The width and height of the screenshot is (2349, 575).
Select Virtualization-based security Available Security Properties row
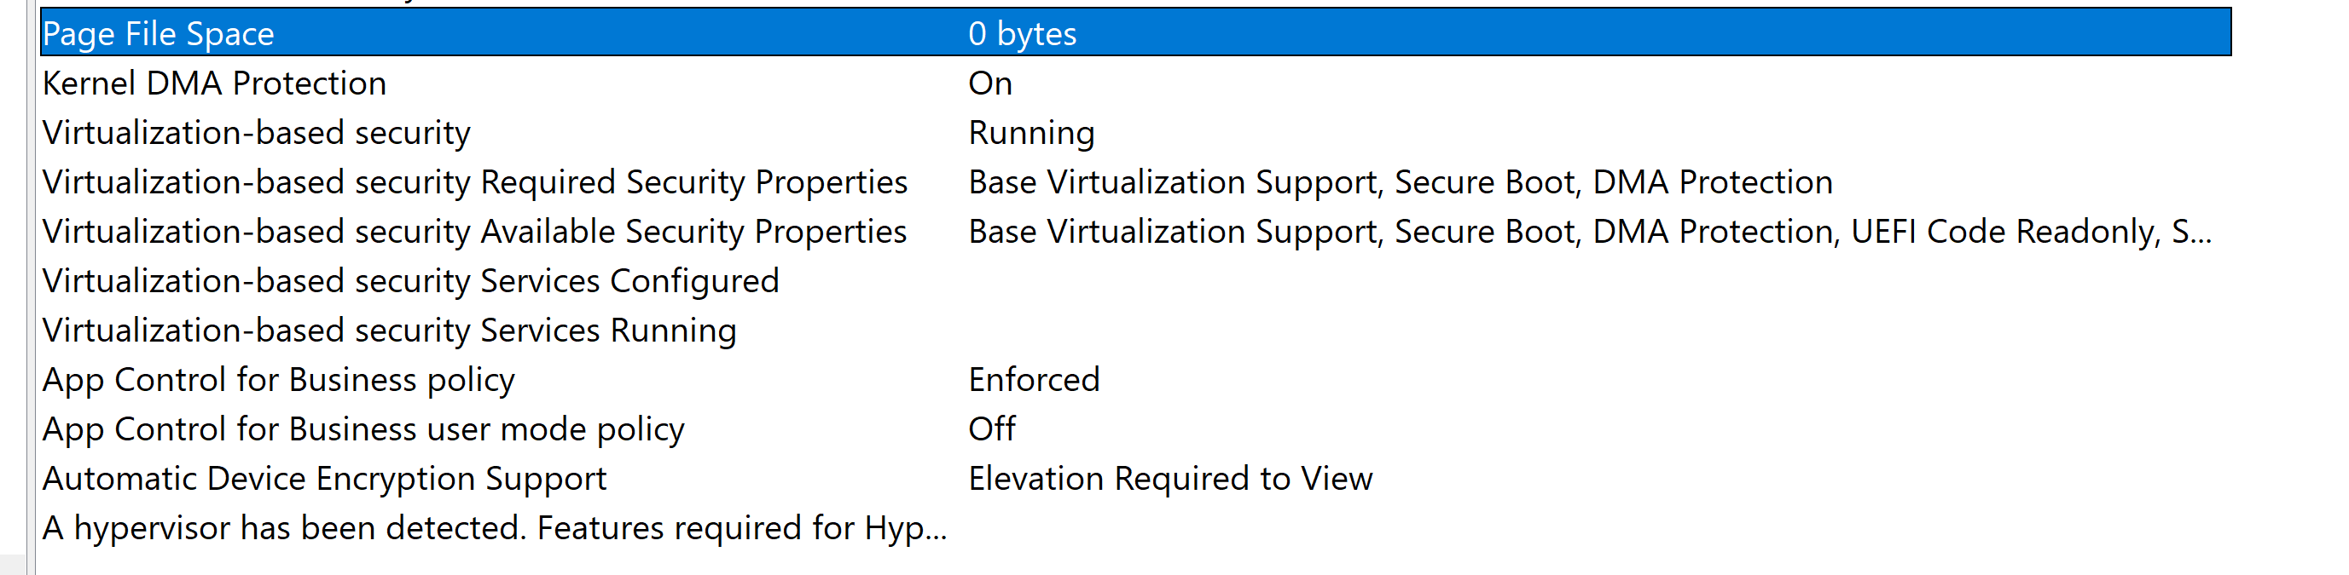point(1135,232)
